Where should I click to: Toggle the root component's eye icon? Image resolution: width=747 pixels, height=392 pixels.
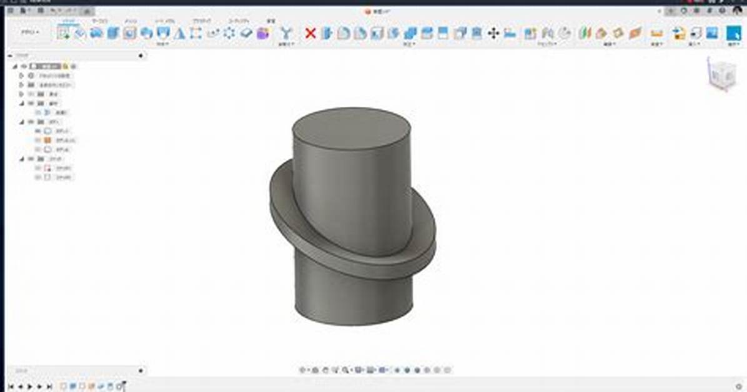pyautogui.click(x=24, y=66)
